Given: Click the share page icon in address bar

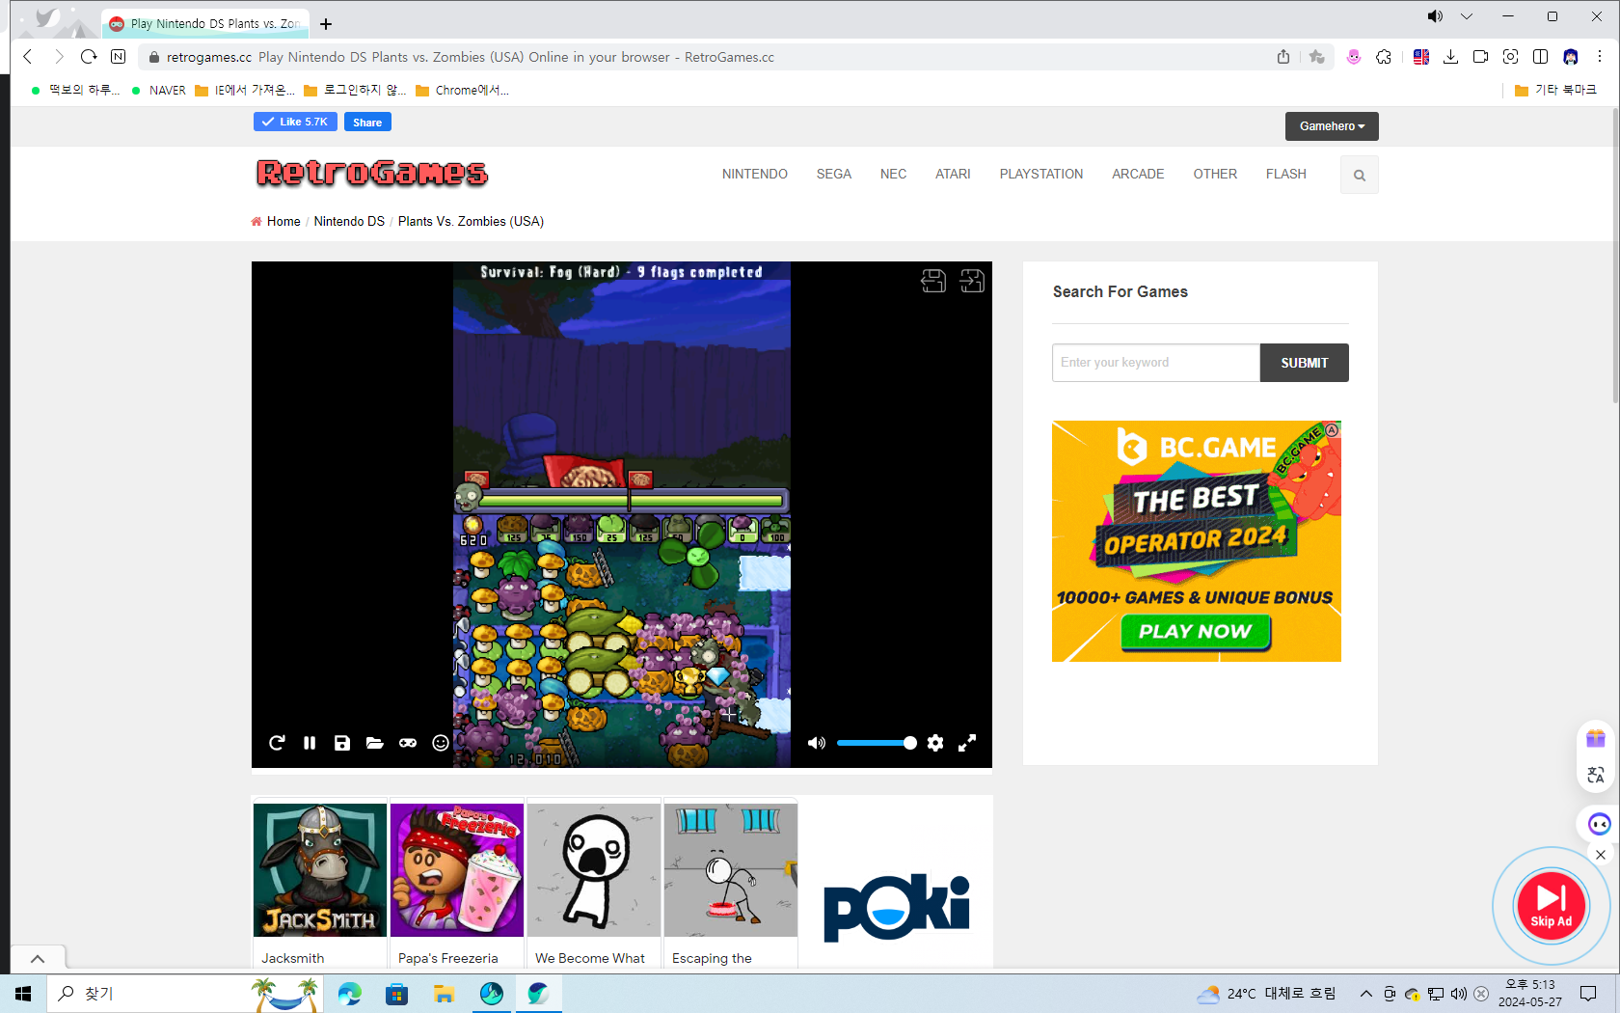Looking at the screenshot, I should pos(1283,57).
